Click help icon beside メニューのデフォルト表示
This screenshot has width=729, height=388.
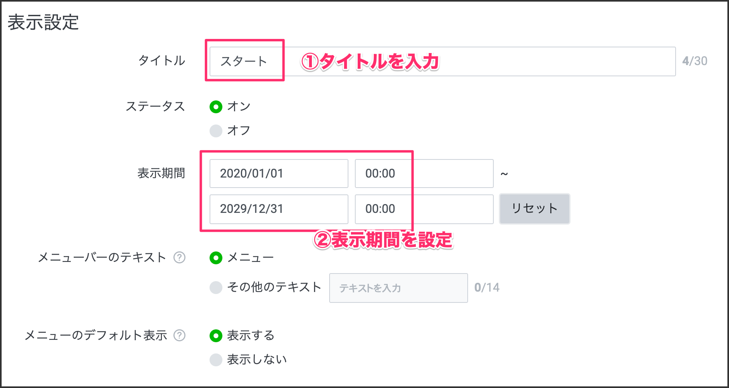tap(179, 335)
